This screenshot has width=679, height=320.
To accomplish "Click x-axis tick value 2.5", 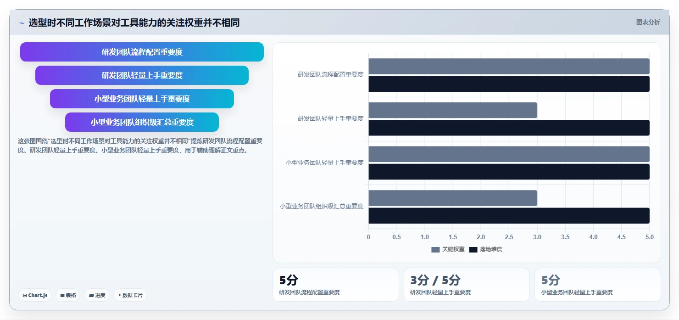I will click(x=509, y=237).
